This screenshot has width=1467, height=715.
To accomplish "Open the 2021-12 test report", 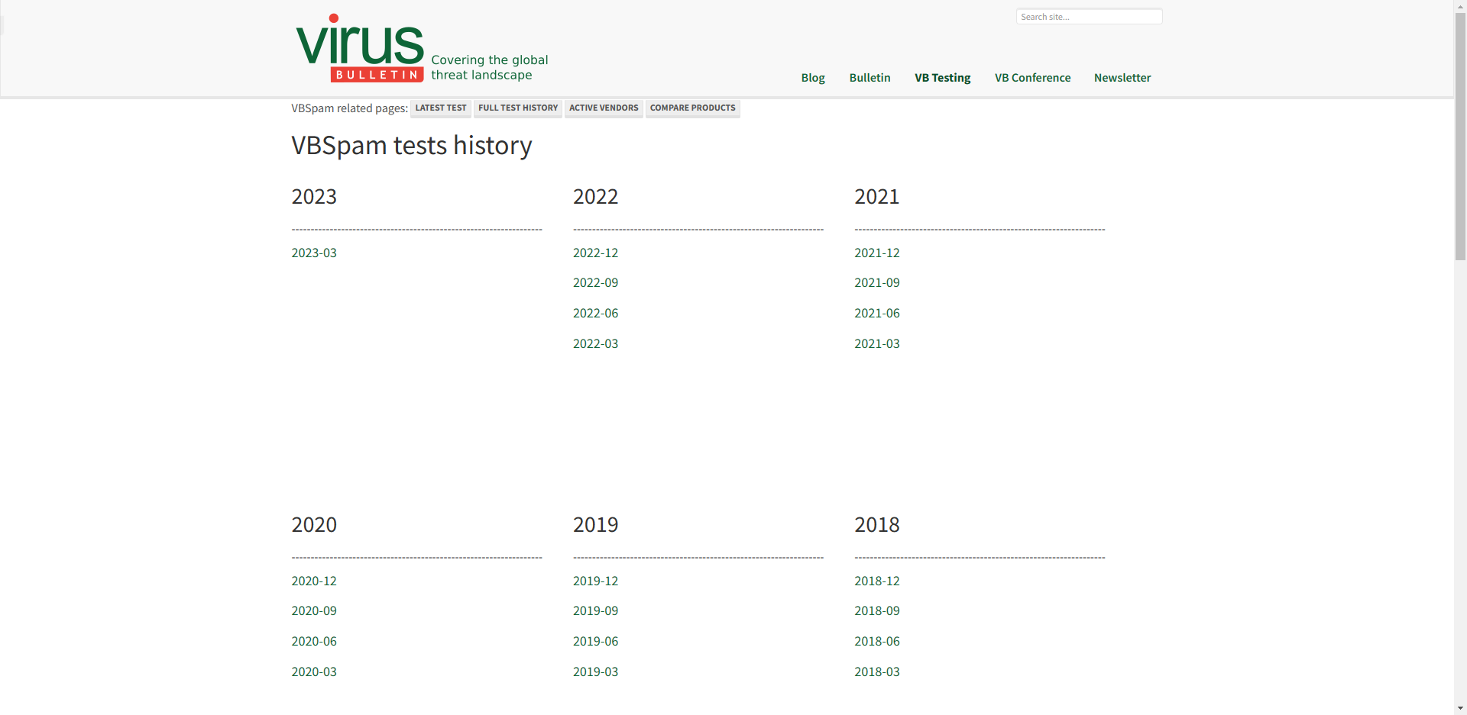I will pyautogui.click(x=877, y=253).
